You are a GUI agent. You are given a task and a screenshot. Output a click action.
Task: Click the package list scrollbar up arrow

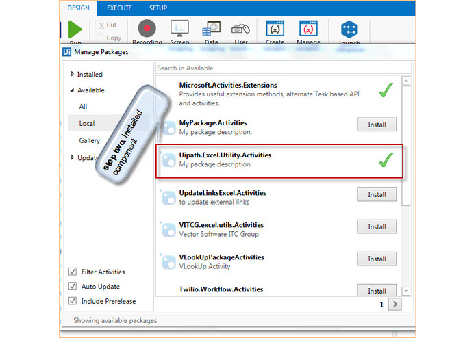406,81
